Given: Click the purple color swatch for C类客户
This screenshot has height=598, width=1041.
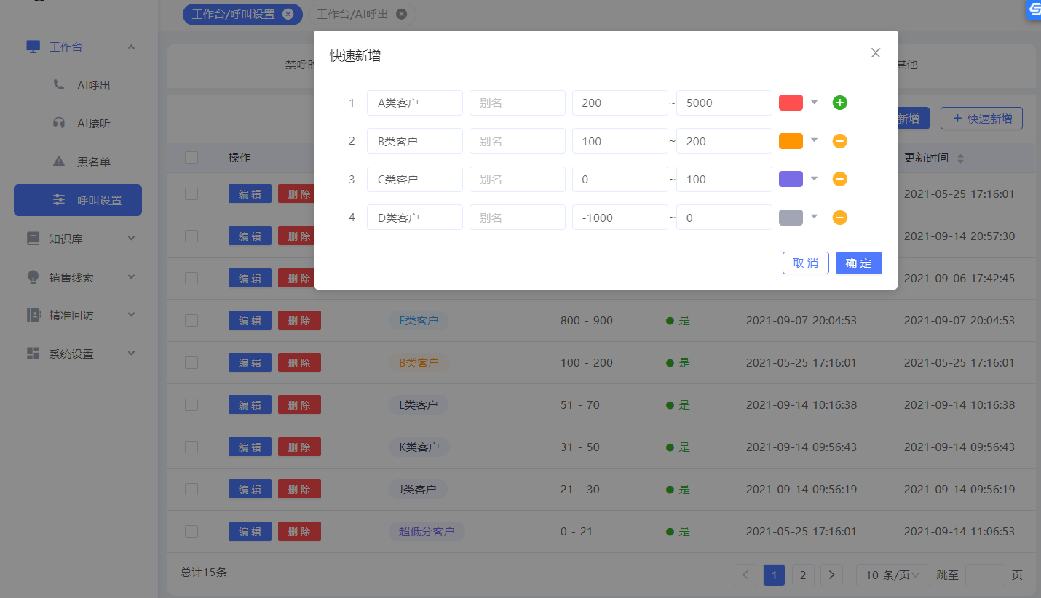Looking at the screenshot, I should pyautogui.click(x=791, y=179).
